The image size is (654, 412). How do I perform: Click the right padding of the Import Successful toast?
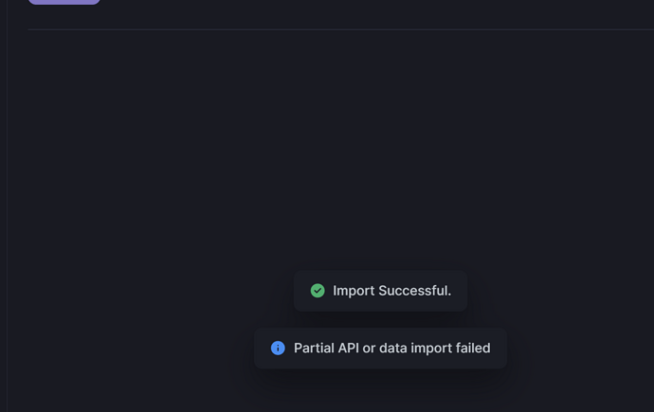460,291
